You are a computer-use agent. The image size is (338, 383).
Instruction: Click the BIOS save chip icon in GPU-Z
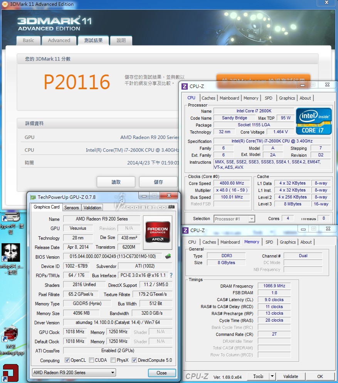pos(168,256)
